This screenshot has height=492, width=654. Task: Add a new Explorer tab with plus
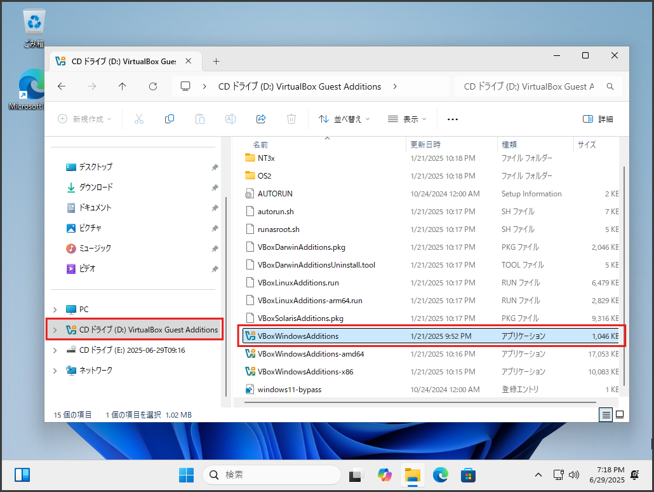click(x=216, y=62)
